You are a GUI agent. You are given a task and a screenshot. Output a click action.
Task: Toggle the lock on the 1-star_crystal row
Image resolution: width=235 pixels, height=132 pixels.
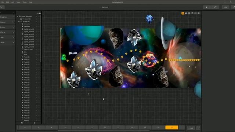coord(39,49)
